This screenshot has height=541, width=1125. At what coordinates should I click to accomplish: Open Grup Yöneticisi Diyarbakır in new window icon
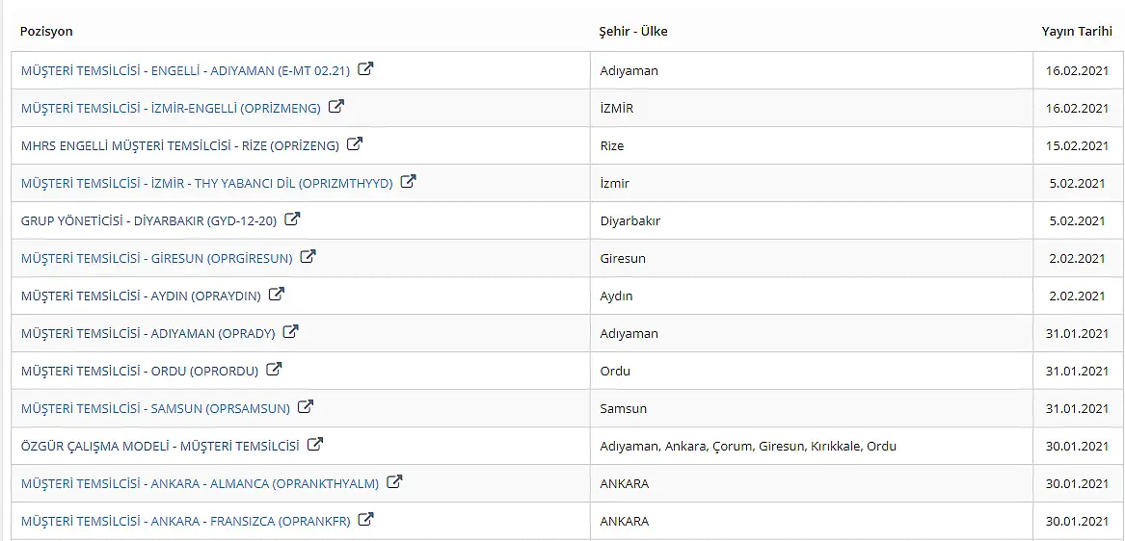pos(292,219)
